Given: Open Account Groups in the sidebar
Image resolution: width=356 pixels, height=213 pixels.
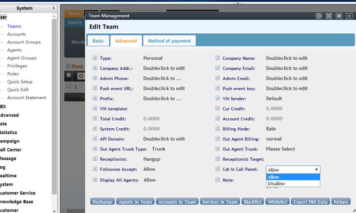Looking at the screenshot, I should point(24,42).
